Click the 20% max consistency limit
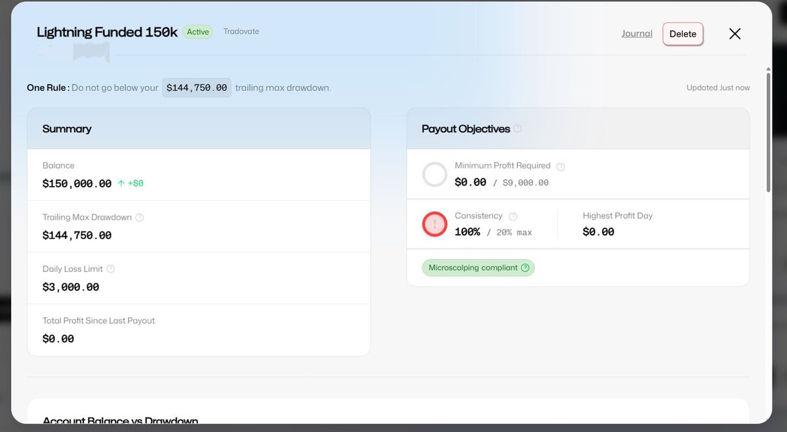787x432 pixels. click(x=514, y=233)
